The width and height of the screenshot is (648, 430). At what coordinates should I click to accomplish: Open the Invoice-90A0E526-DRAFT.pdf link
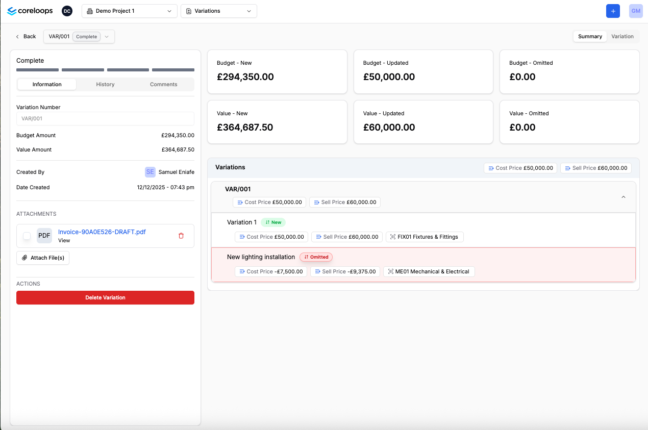102,232
